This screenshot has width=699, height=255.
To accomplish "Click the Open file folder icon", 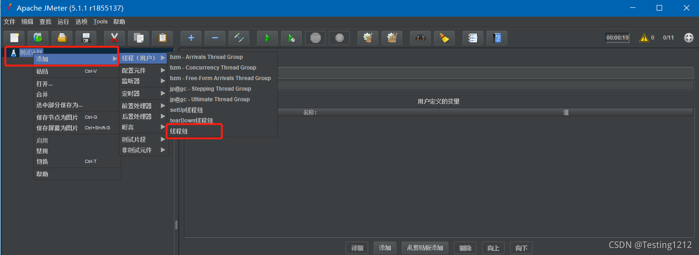I will tap(62, 38).
